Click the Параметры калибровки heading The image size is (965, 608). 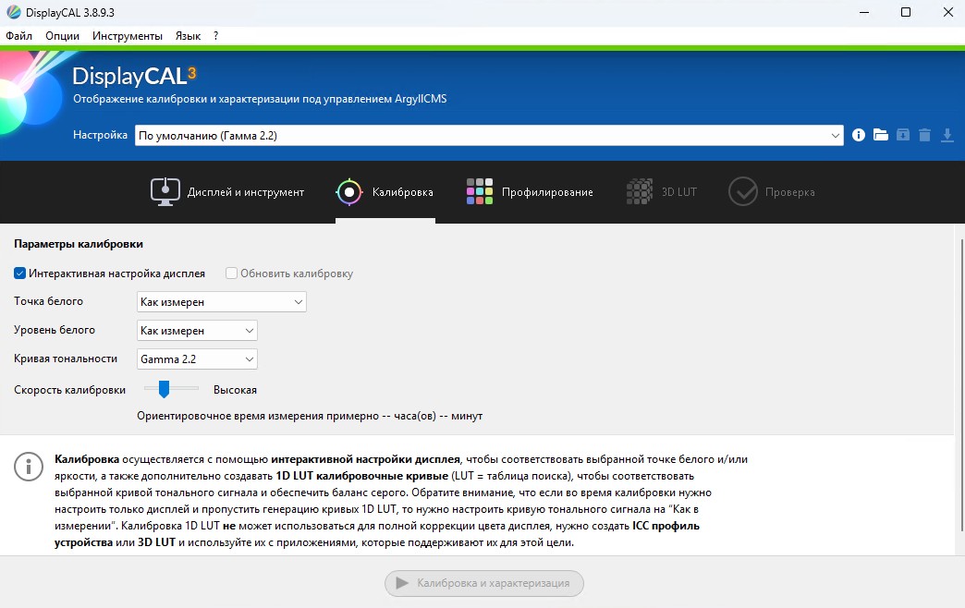(x=79, y=244)
